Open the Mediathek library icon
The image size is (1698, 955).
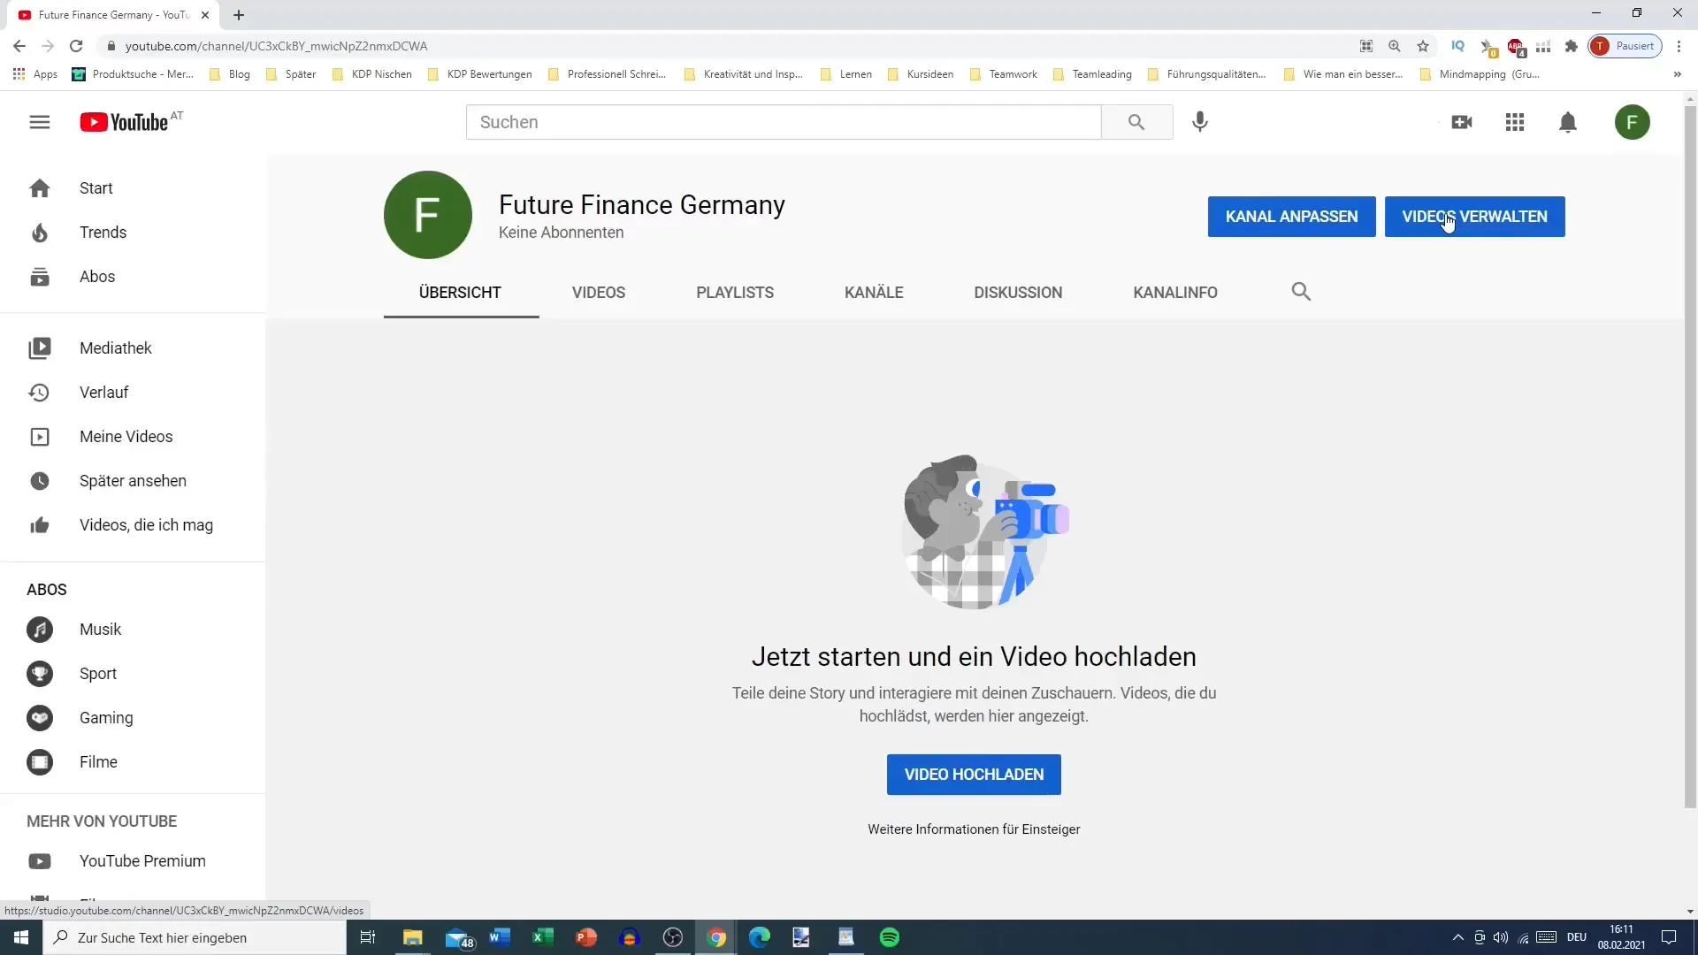coord(40,348)
